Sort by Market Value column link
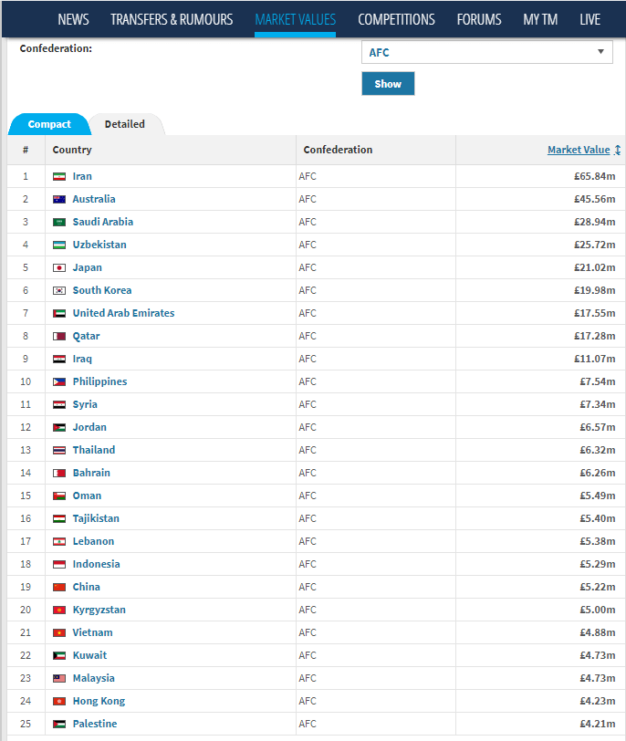 pos(579,150)
